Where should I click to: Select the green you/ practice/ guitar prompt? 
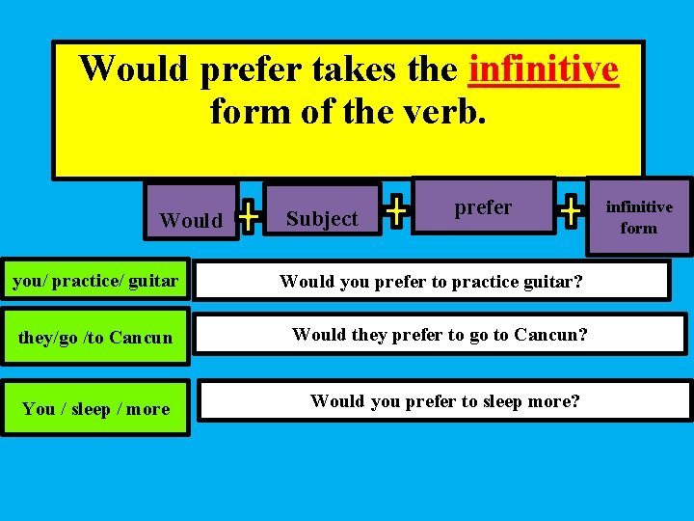tap(94, 282)
